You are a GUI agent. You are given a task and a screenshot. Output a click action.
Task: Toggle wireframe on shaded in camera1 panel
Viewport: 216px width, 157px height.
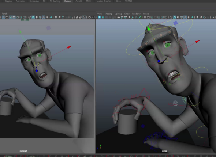(x=40, y=17)
